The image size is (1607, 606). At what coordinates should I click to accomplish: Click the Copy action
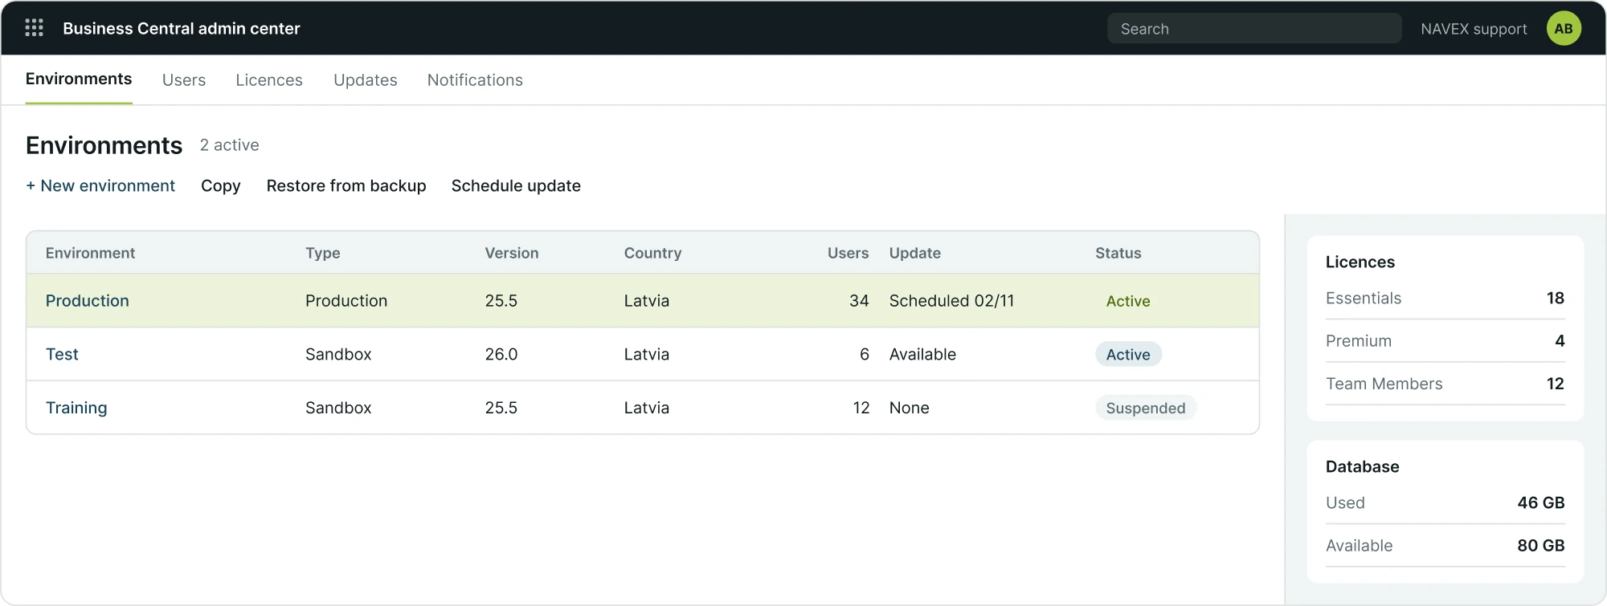[221, 186]
